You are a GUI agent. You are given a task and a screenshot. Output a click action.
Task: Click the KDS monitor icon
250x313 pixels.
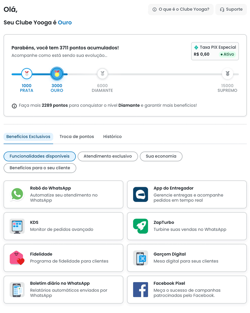[x=17, y=226]
